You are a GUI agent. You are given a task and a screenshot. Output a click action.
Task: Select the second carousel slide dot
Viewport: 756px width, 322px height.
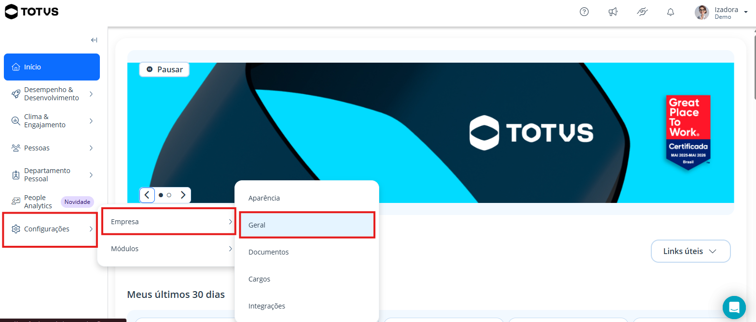[169, 195]
